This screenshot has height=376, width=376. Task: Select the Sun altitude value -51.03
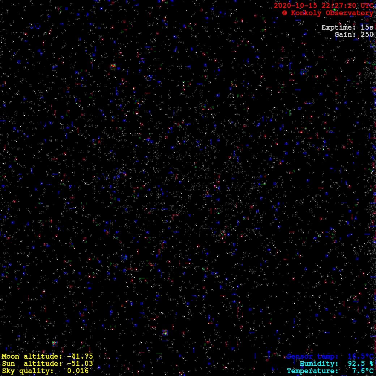click(x=80, y=364)
